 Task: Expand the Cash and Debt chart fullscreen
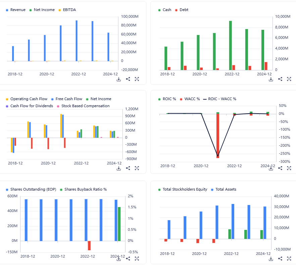(x=289, y=79)
